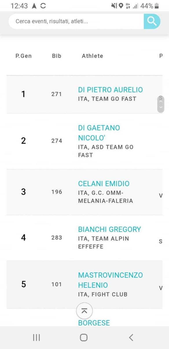Tap the Android home button
169x349 pixels.
84,337
